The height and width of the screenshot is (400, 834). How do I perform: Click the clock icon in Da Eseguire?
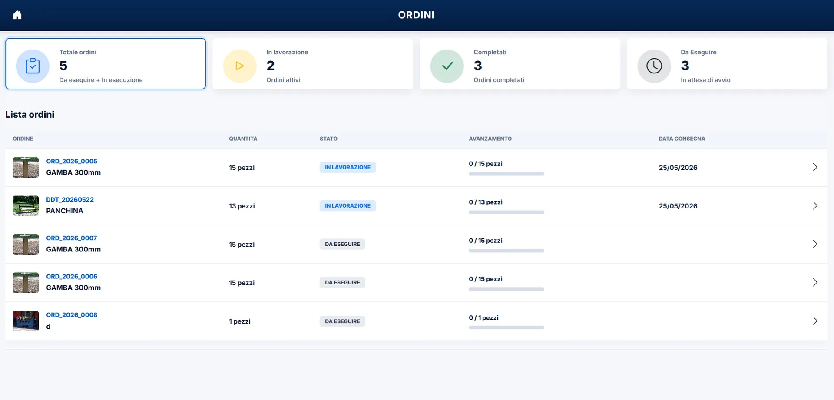[654, 66]
